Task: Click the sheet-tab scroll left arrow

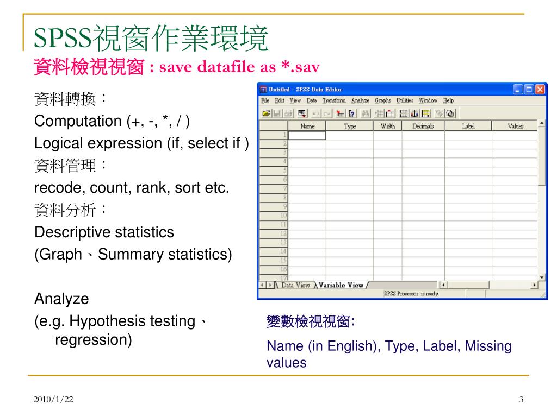Action: coord(263,285)
